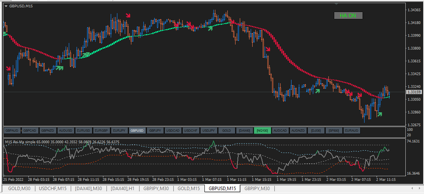Image resolution: width=424 pixels, height=194 pixels.
Task: Open the [DAX40],M30 chart tab
Action: tap(89, 188)
